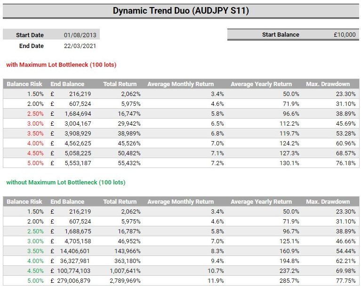Click Max. Drawdown 45.69% cell

(x=346, y=124)
